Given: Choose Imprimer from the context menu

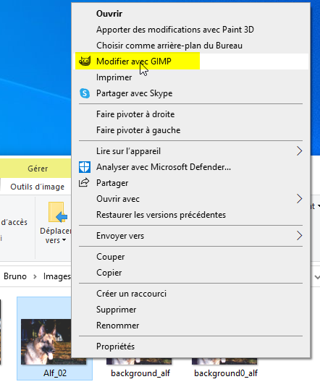Looking at the screenshot, I should (114, 77).
